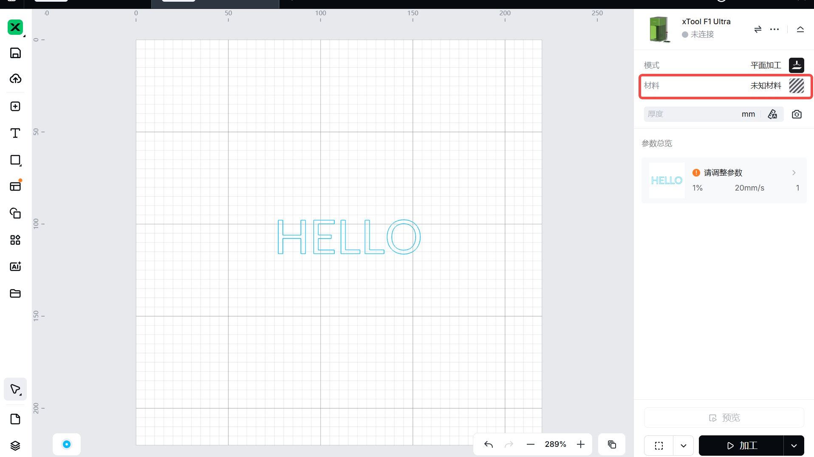Open the layers panel icon
Image resolution: width=814 pixels, height=457 pixels.
click(15, 446)
